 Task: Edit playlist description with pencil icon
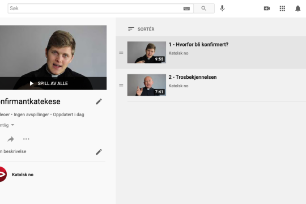99,152
